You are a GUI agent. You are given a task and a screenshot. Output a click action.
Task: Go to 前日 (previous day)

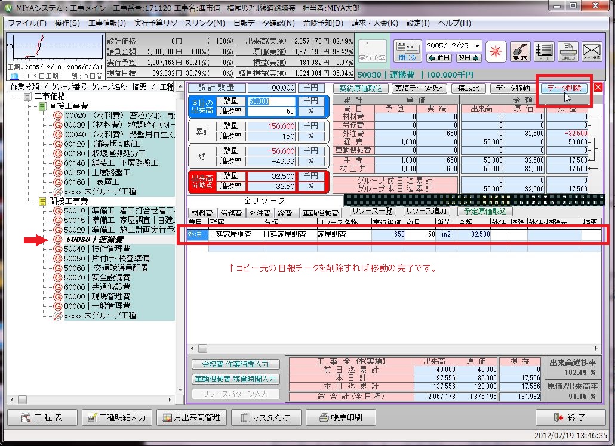click(439, 58)
